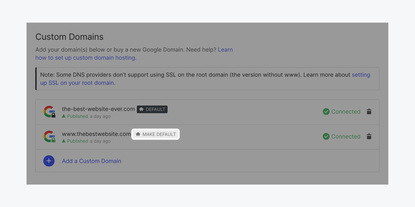Click the blue plus icon to add domain
The height and width of the screenshot is (207, 415).
pyautogui.click(x=49, y=161)
